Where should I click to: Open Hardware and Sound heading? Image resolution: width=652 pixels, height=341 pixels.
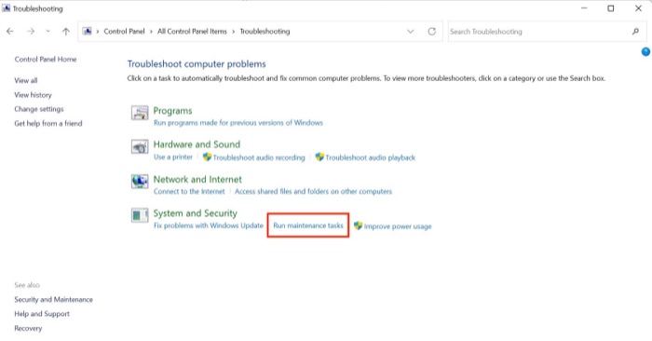pos(197,144)
